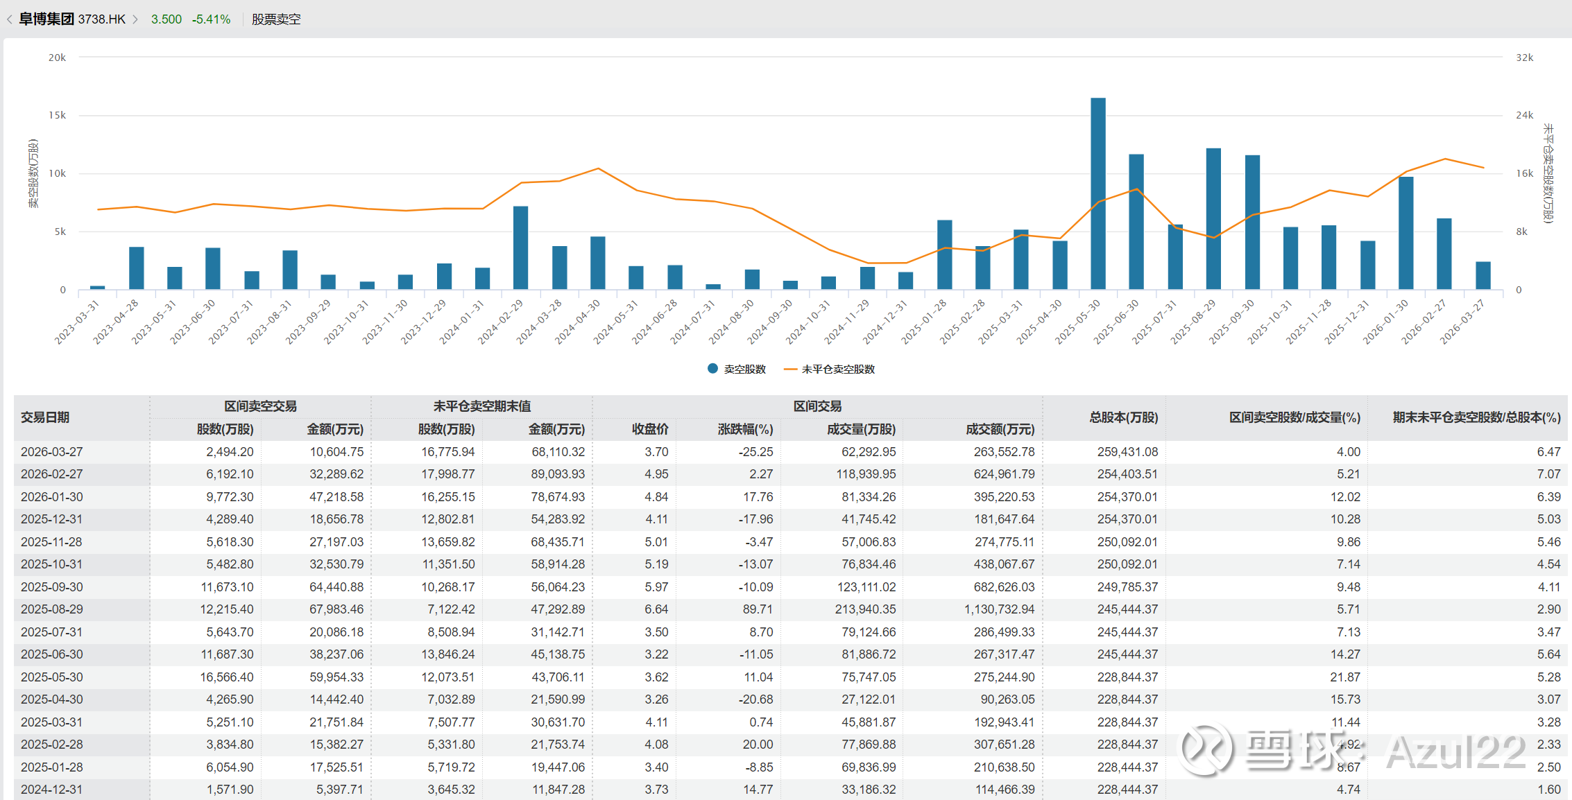Image resolution: width=1572 pixels, height=800 pixels.
Task: Click the 区间卖空股数/成交量(%) header
Action: tap(1295, 417)
